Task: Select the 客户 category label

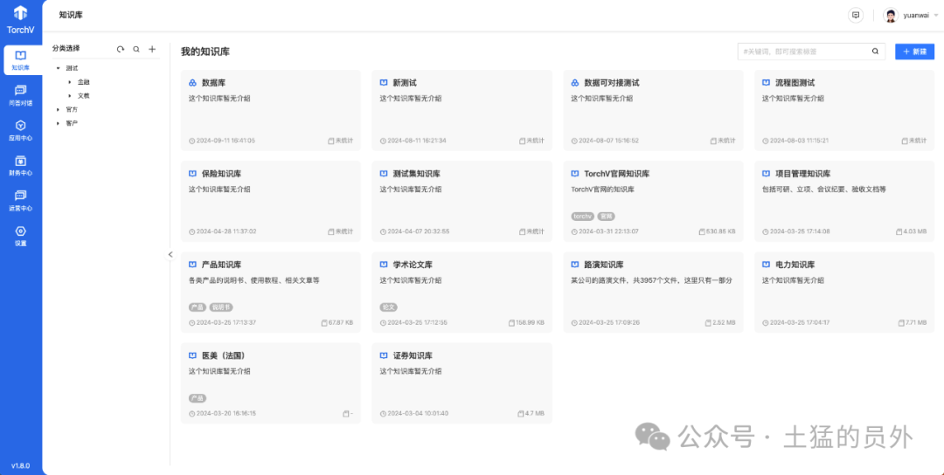Action: click(x=72, y=123)
